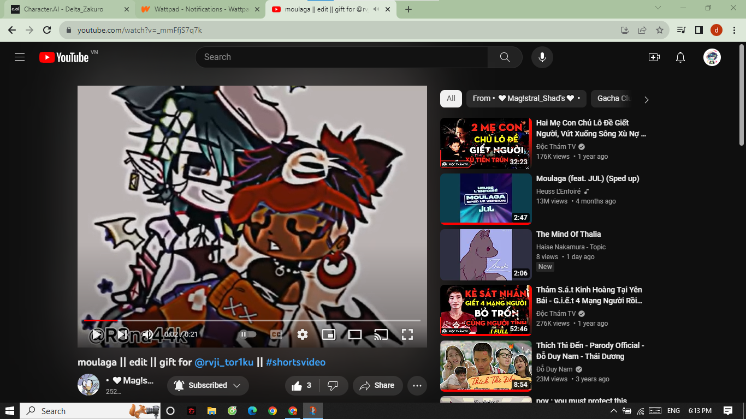The height and width of the screenshot is (419, 746).
Task: Open the Chrome tab search chevron
Action: 658,8
